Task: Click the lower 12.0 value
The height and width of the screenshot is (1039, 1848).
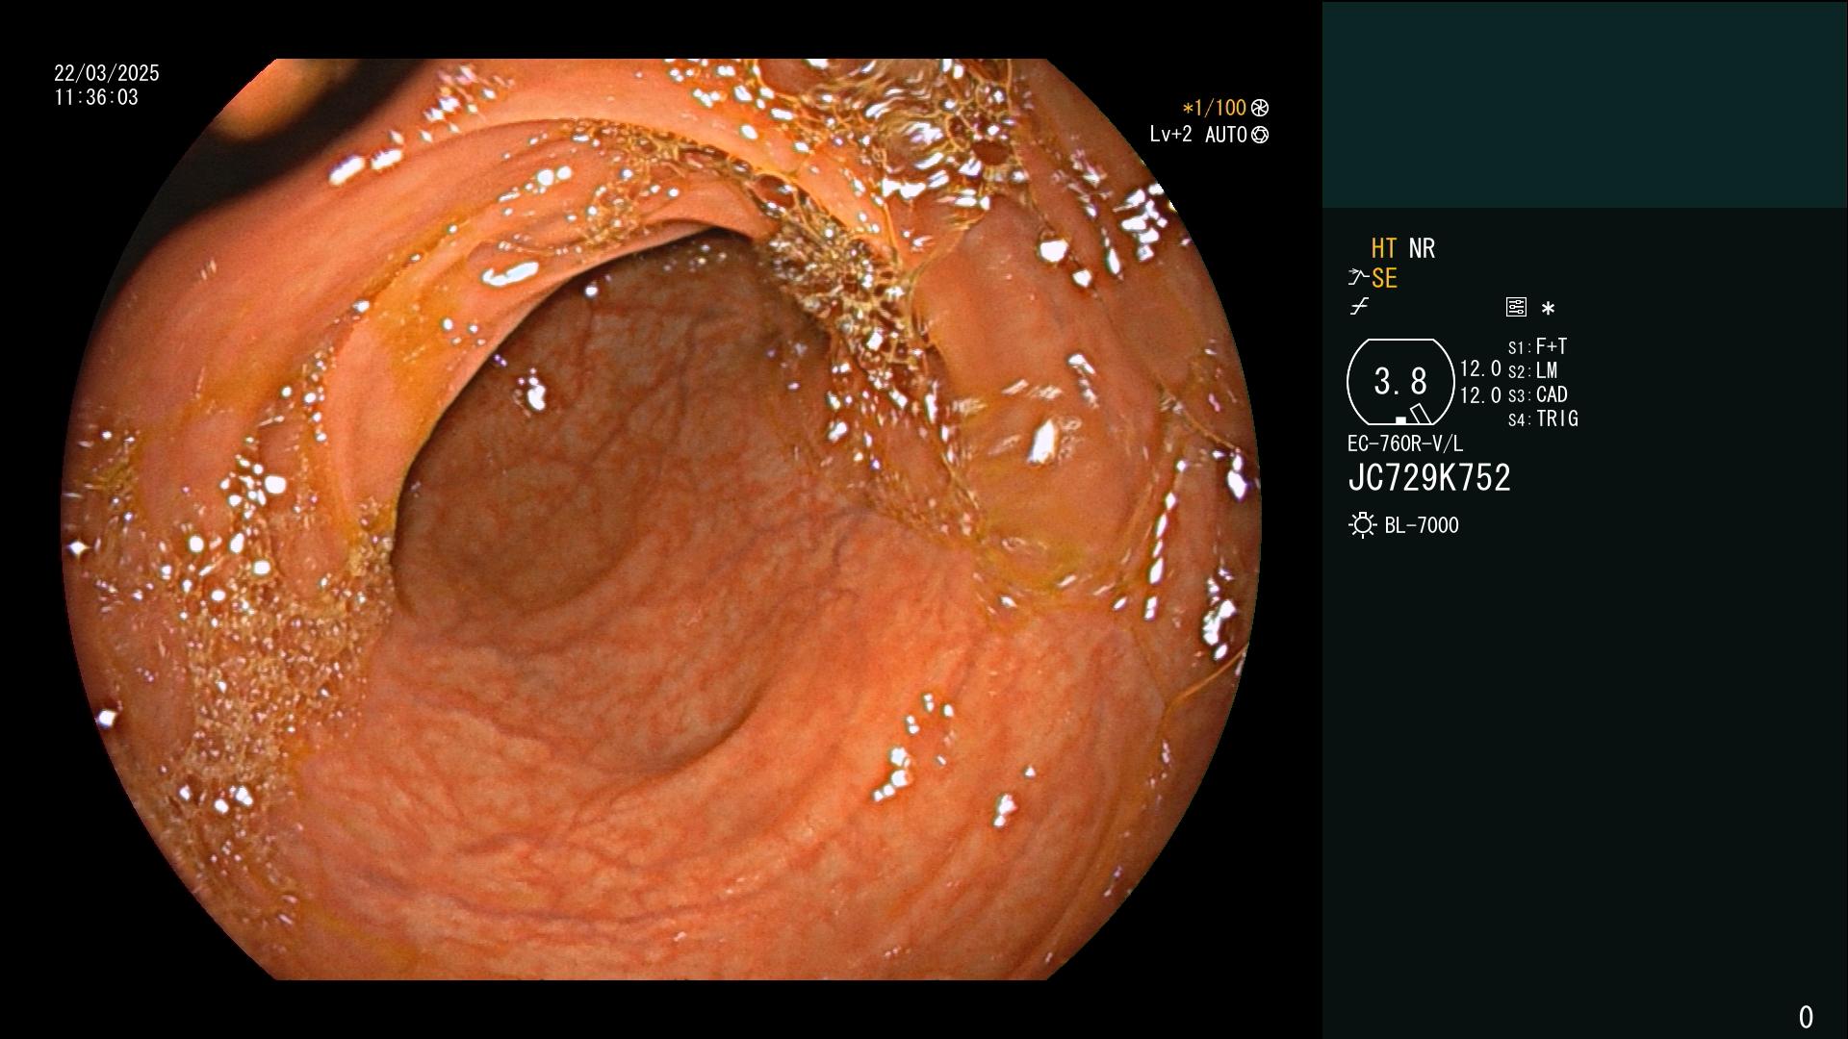Action: pos(1480,394)
